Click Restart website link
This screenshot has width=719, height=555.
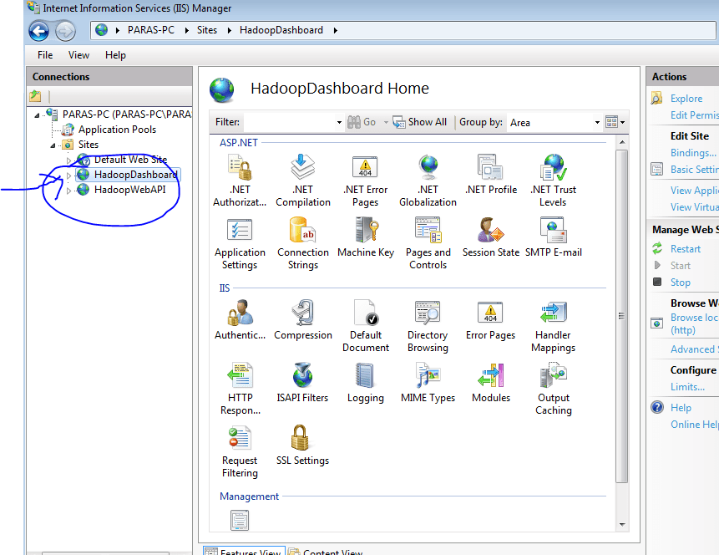click(685, 249)
